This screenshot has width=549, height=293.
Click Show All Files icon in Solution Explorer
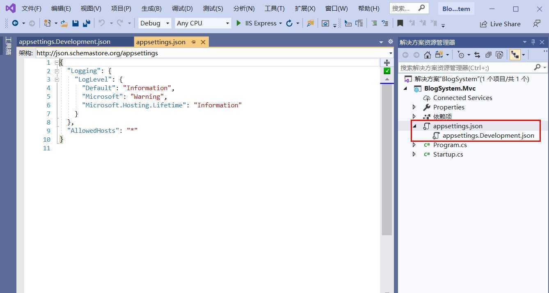(499, 55)
